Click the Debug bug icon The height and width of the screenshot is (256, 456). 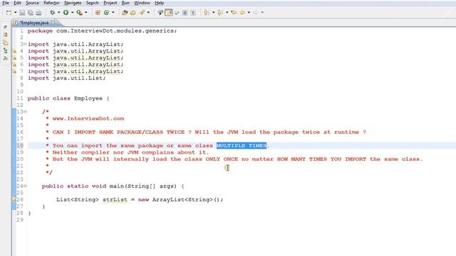pos(52,13)
